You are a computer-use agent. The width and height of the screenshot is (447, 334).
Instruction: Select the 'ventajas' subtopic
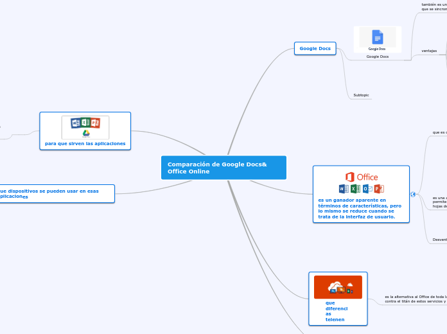point(429,51)
